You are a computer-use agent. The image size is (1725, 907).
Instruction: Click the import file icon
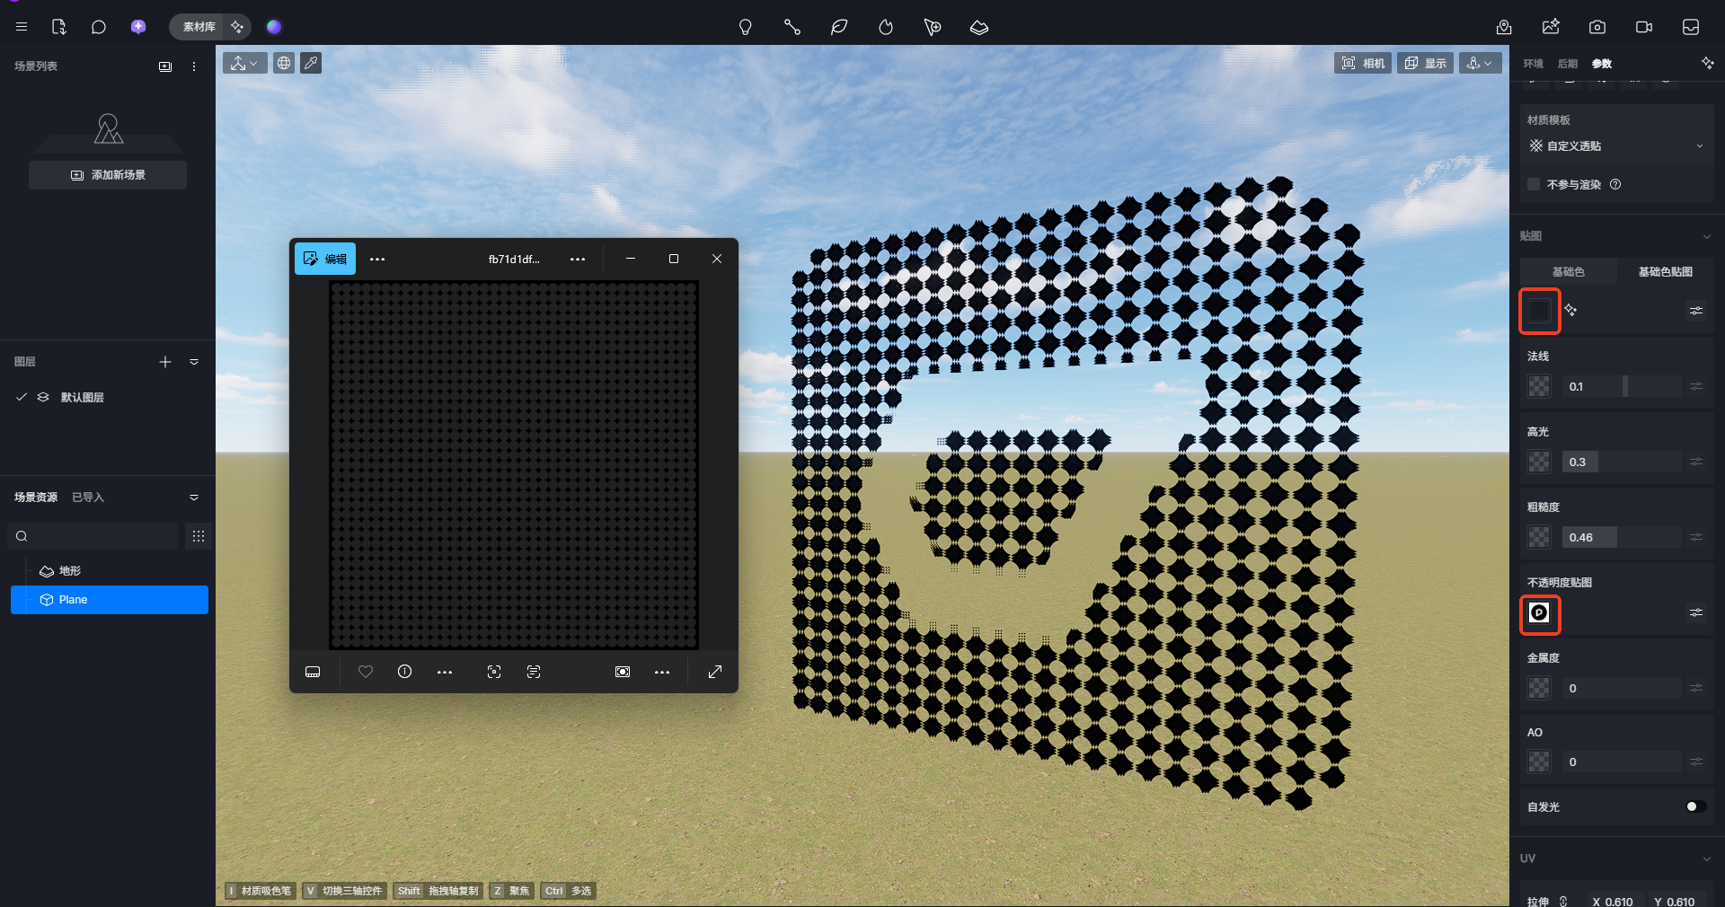pos(59,27)
